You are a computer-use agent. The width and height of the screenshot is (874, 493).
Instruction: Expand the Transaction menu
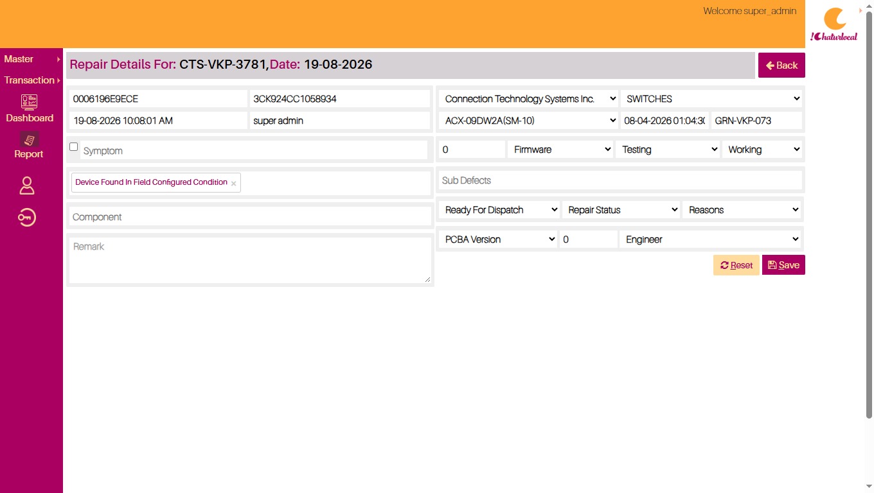[x=31, y=80]
